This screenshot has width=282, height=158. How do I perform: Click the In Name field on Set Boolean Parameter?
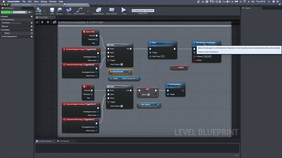208,57
